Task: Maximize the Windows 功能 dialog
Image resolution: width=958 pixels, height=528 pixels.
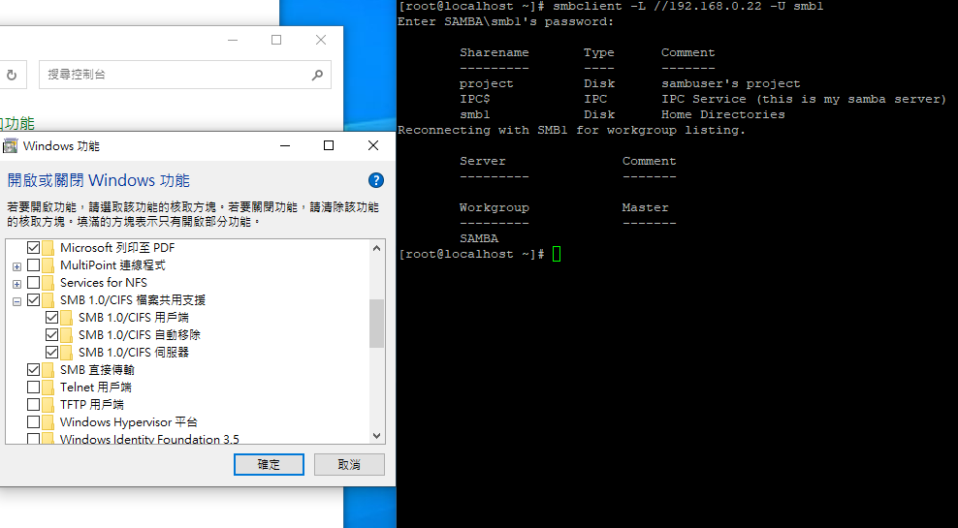Action: tap(329, 145)
